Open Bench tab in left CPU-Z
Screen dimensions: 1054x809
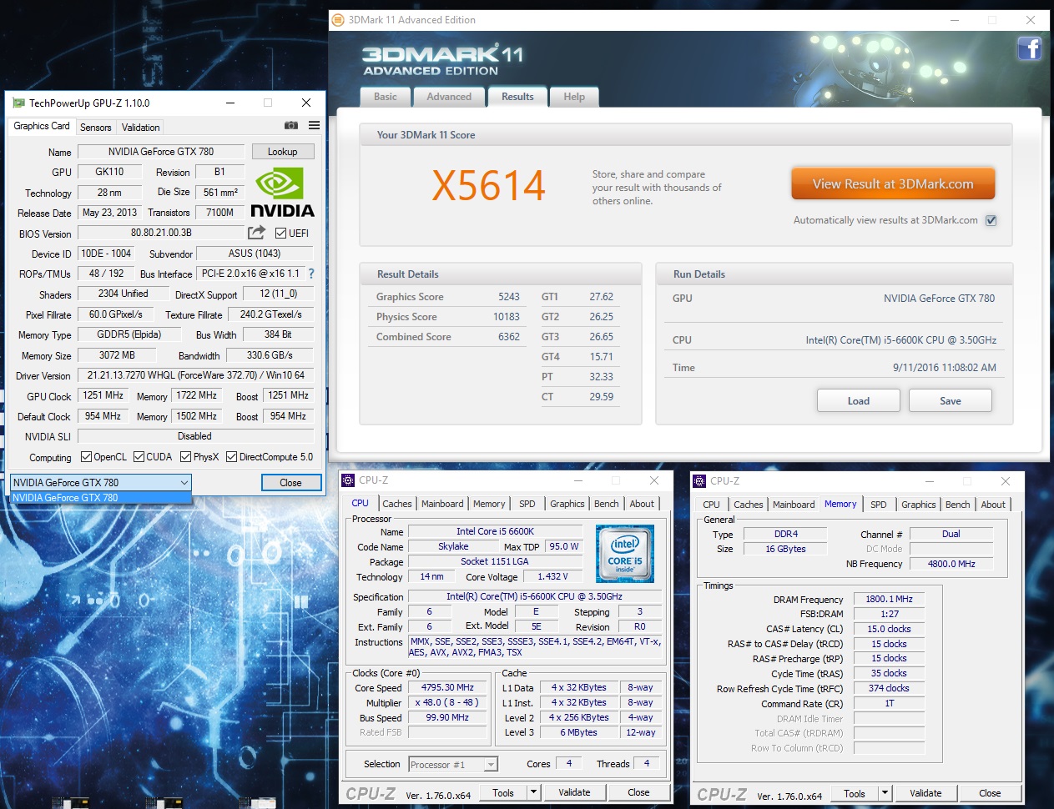[607, 504]
